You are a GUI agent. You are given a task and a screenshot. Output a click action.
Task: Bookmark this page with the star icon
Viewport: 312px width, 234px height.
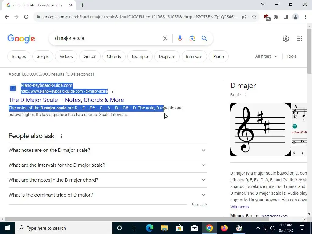coord(254,17)
